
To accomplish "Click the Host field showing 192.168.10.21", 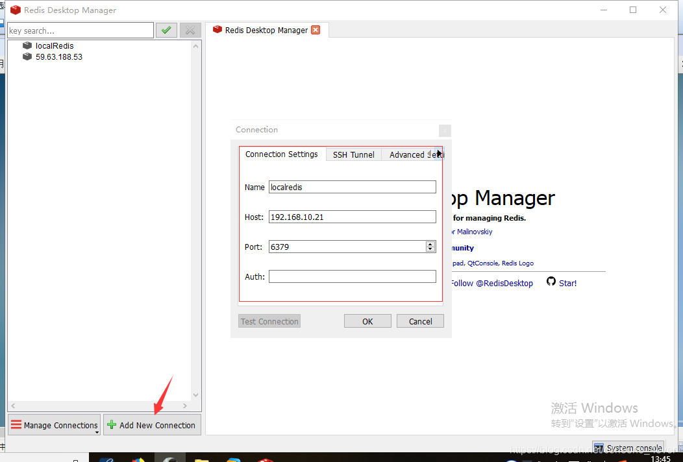I will pos(353,217).
